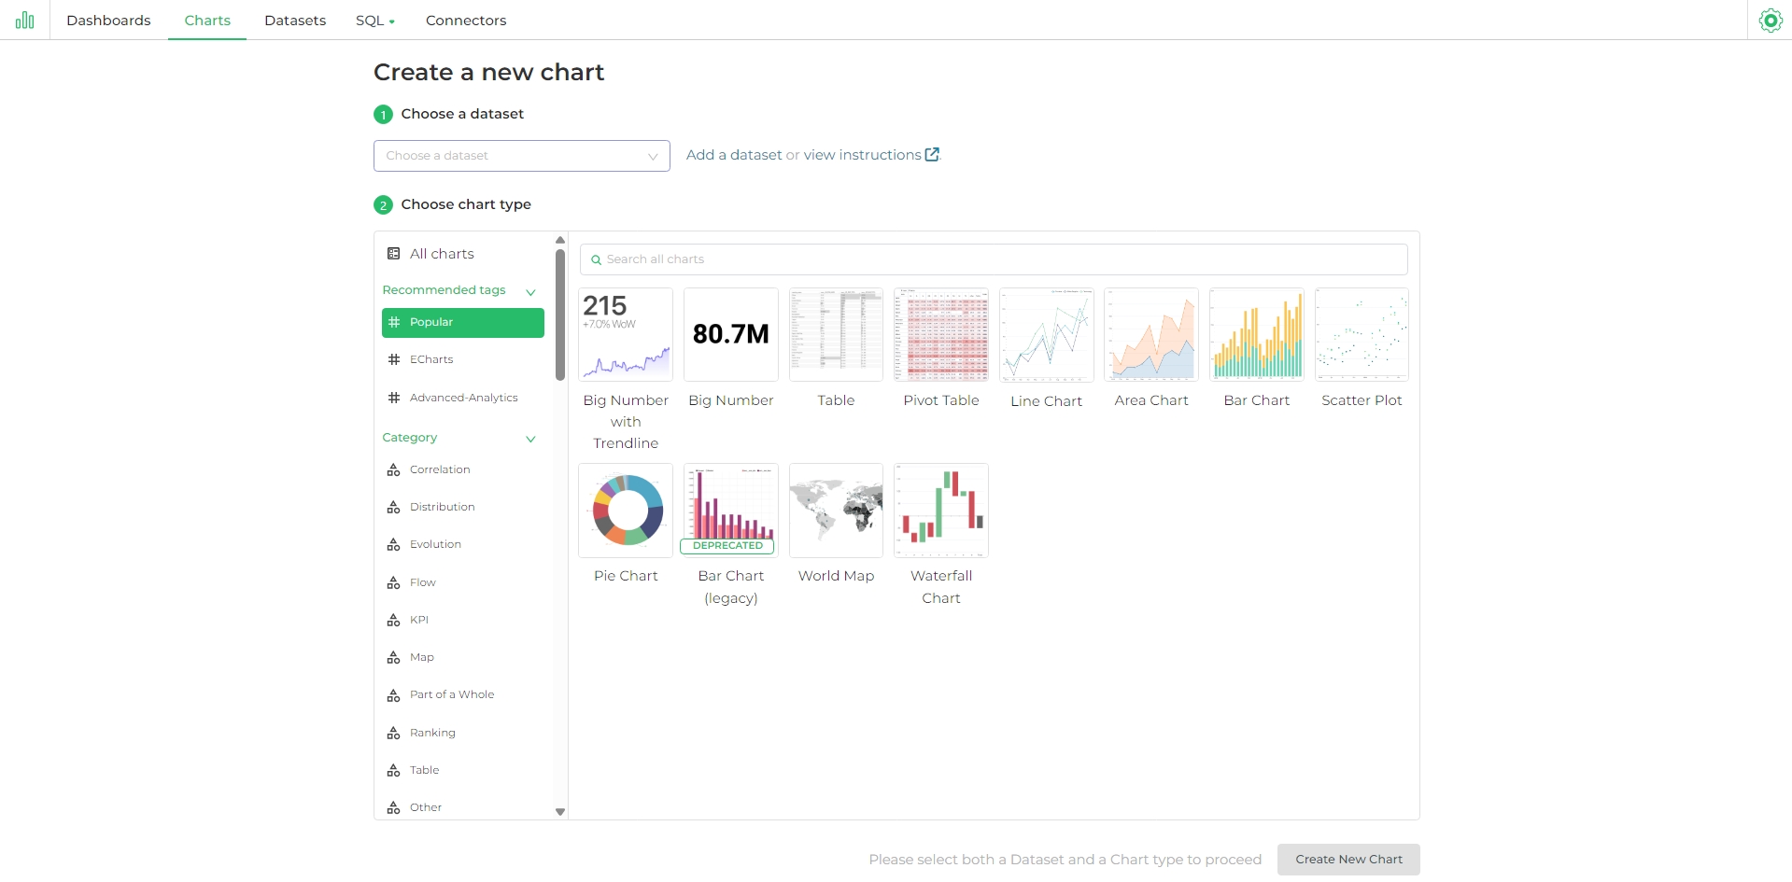
Task: Click the hash icon beside Advanced-Analytics
Action: 394,398
